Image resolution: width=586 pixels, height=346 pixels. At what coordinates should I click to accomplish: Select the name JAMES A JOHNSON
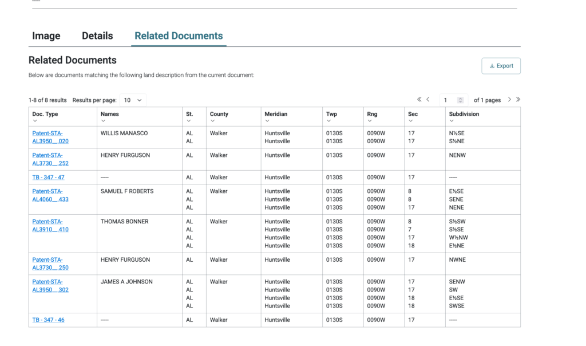(126, 282)
